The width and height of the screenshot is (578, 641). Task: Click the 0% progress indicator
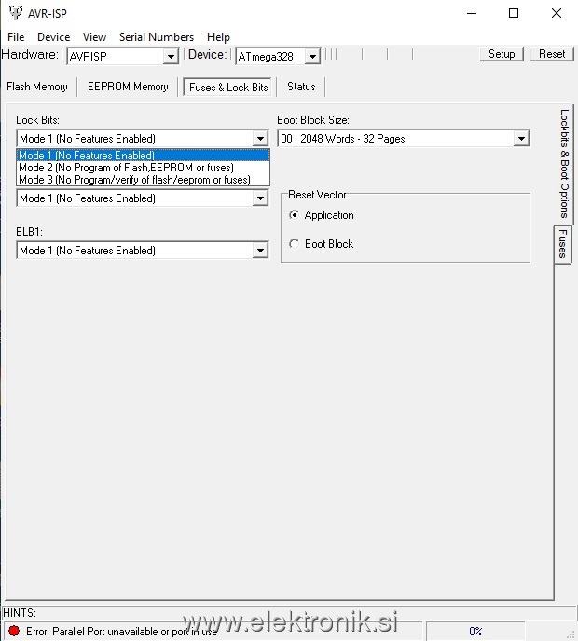point(475,631)
